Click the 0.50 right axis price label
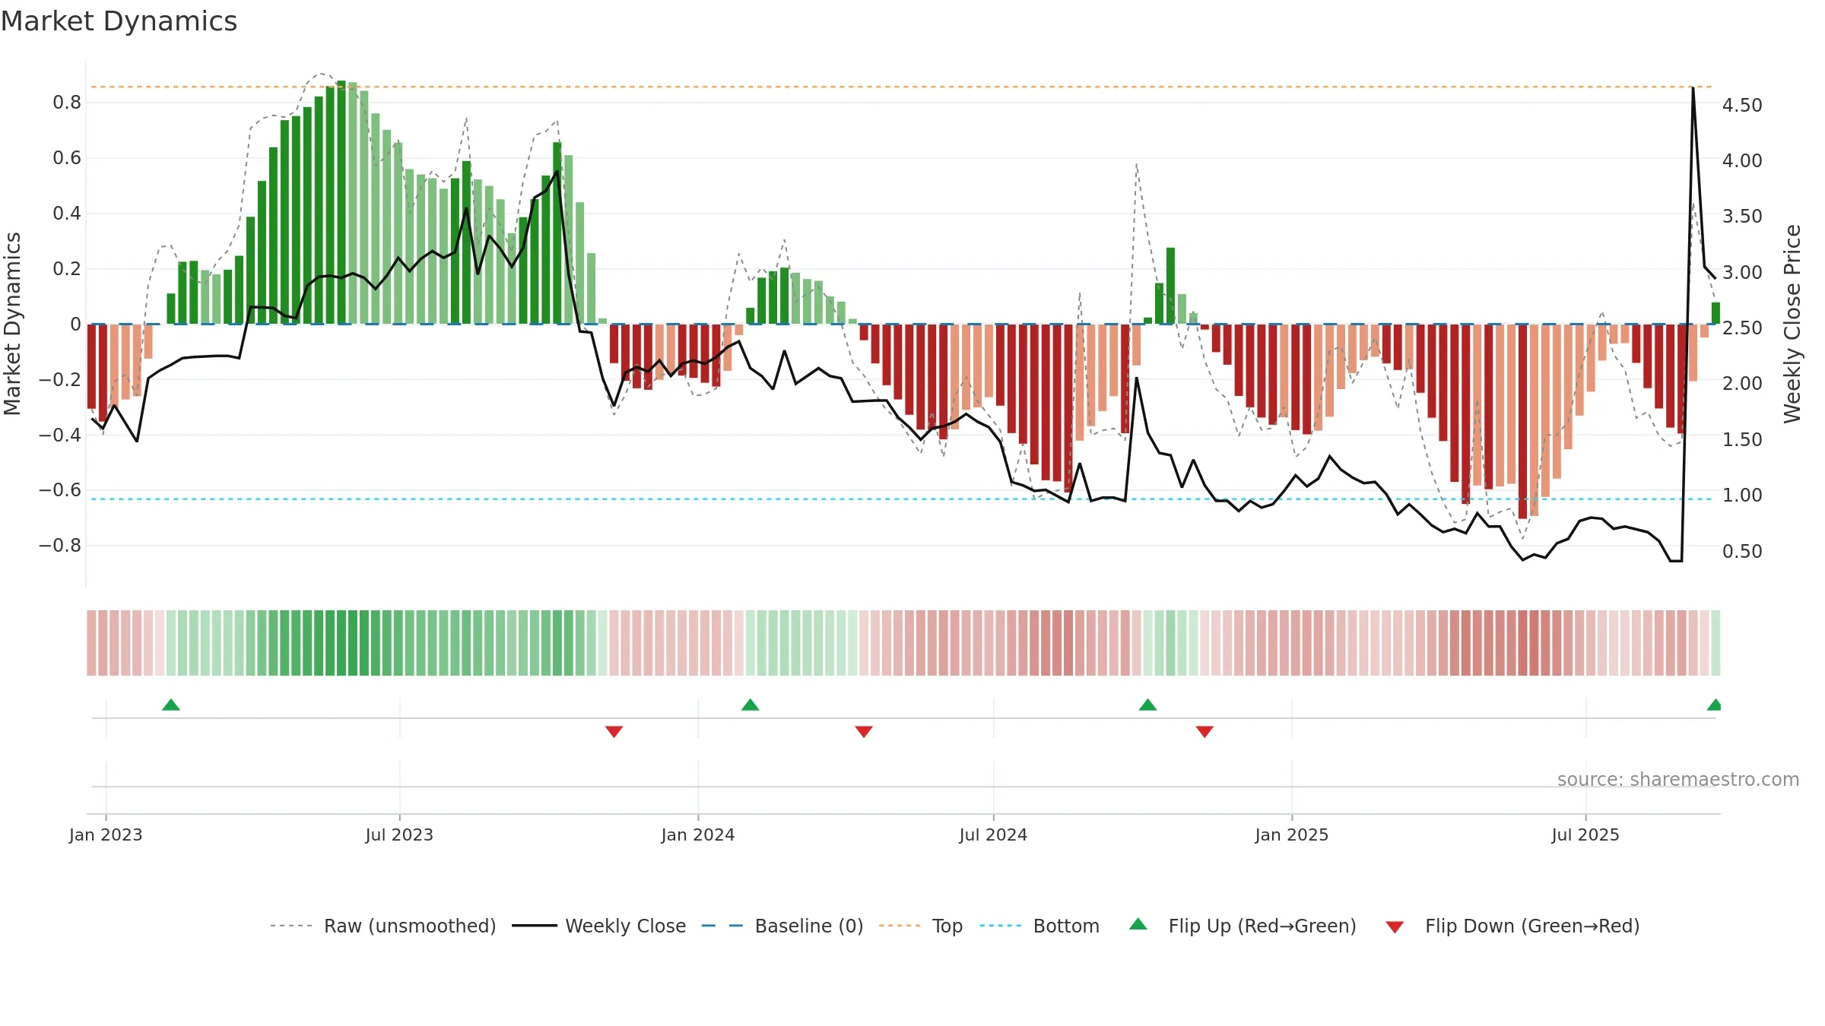 click(x=1742, y=551)
